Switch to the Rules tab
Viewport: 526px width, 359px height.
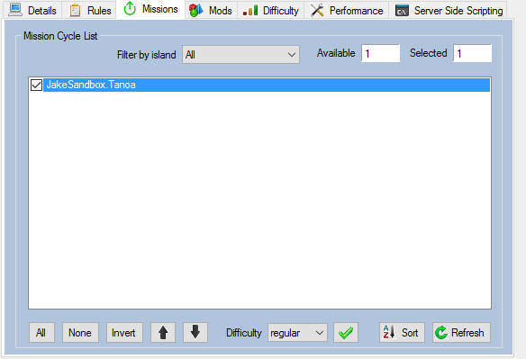coord(89,11)
